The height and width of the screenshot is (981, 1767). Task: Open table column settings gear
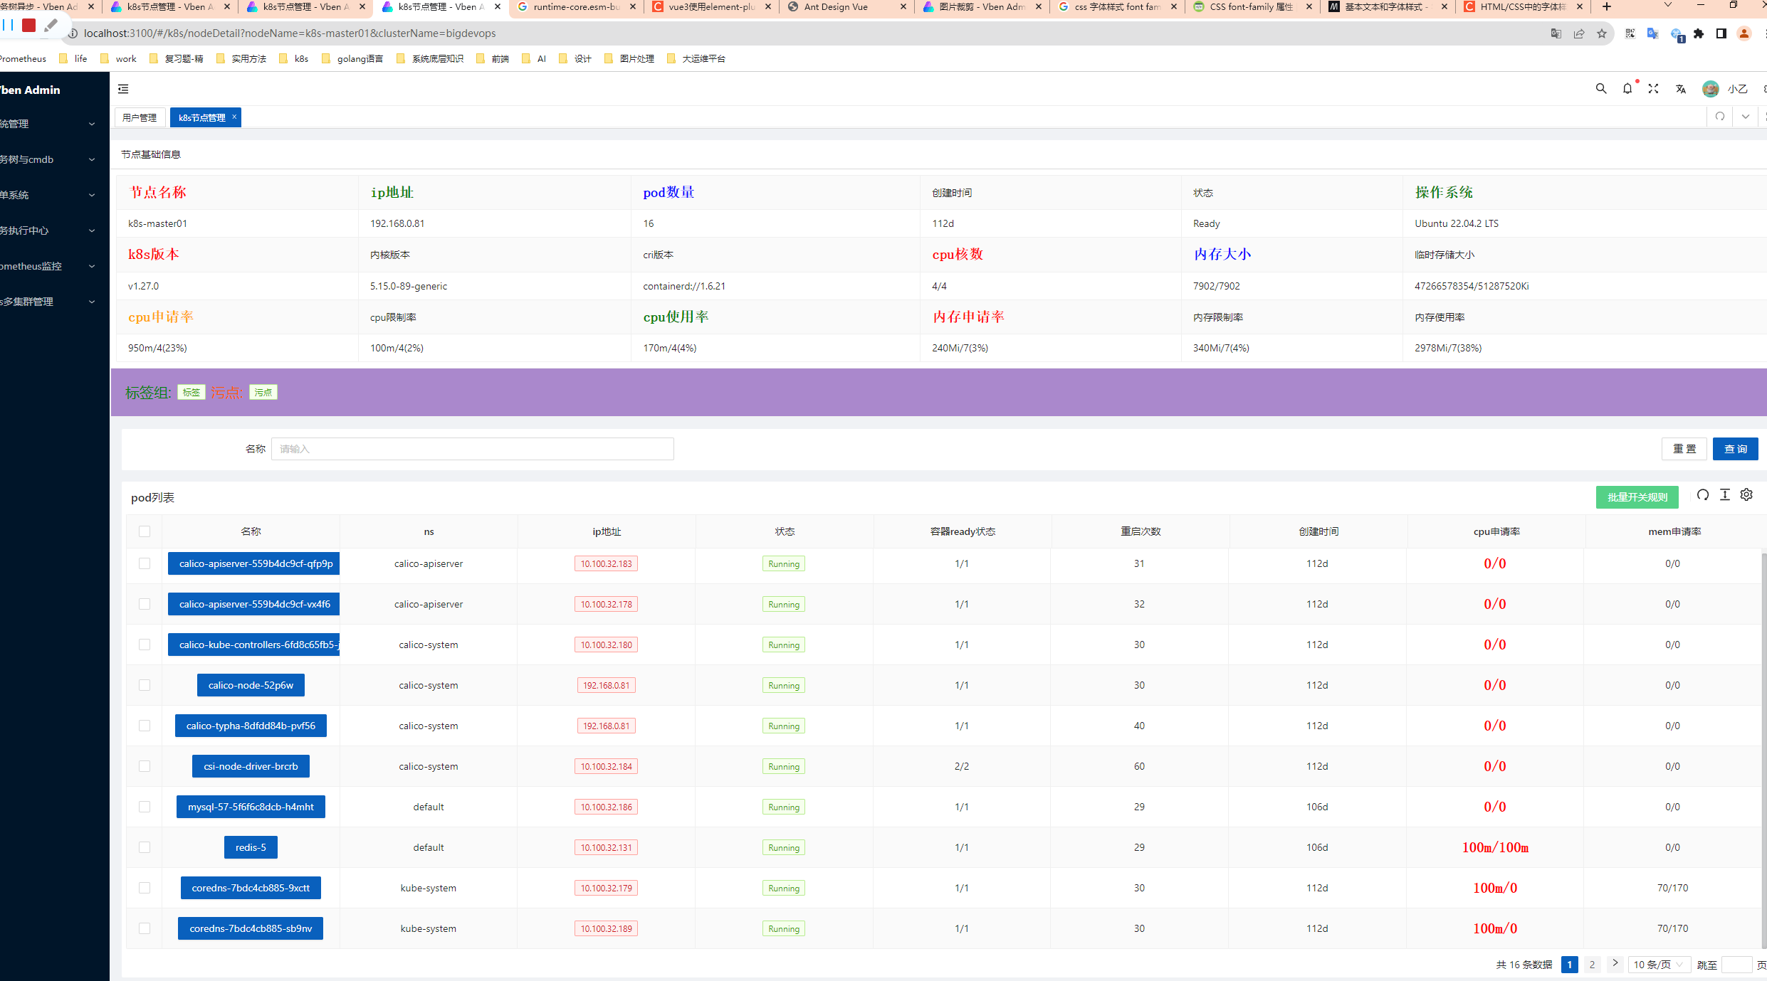(x=1746, y=495)
